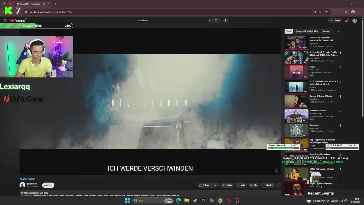This screenshot has width=364, height=205.
Task: Open options for SAGOPA KAJMER feat. video
Action: pyautogui.click(x=340, y=38)
